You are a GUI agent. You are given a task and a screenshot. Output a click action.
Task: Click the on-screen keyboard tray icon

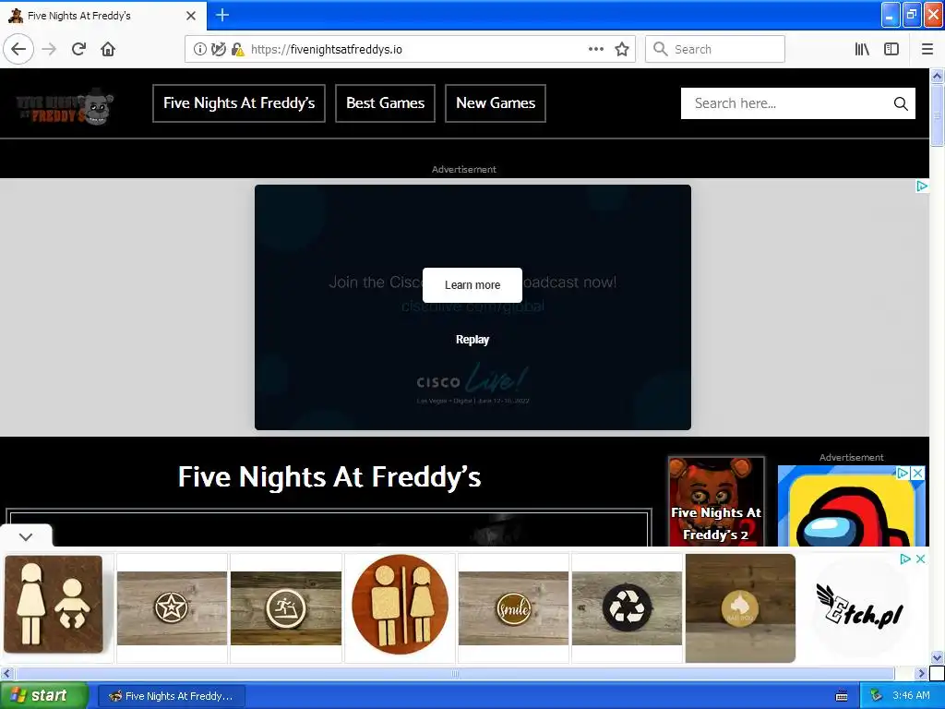pos(842,696)
